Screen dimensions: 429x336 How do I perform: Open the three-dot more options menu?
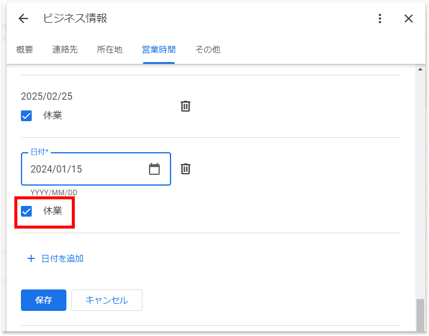click(380, 19)
